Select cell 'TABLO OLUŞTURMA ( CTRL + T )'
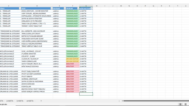Screen dimensions: 189x106 37,23
